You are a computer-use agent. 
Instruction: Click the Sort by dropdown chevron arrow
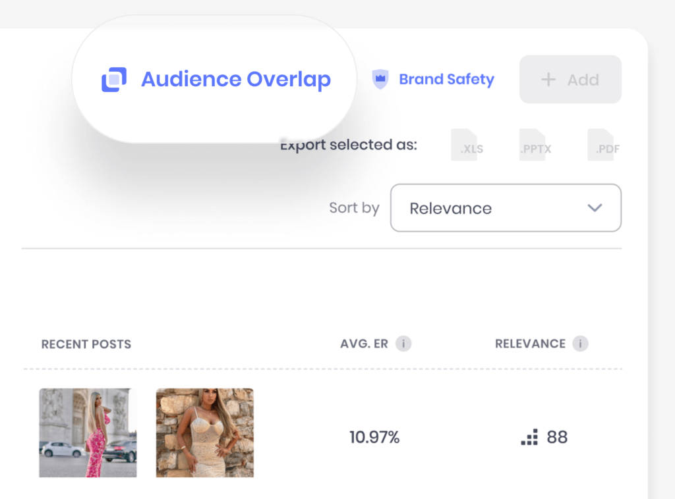click(x=595, y=208)
